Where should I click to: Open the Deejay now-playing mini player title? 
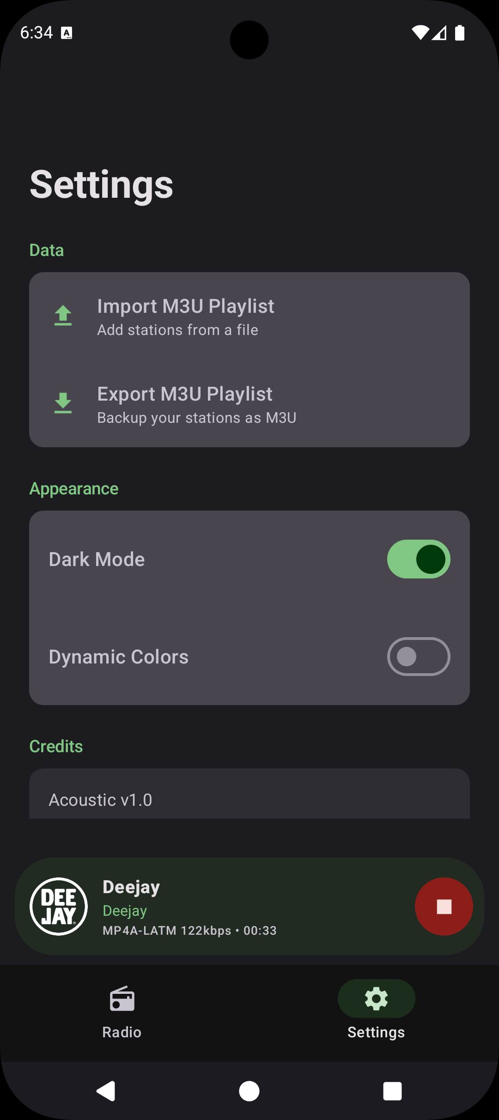(x=131, y=887)
